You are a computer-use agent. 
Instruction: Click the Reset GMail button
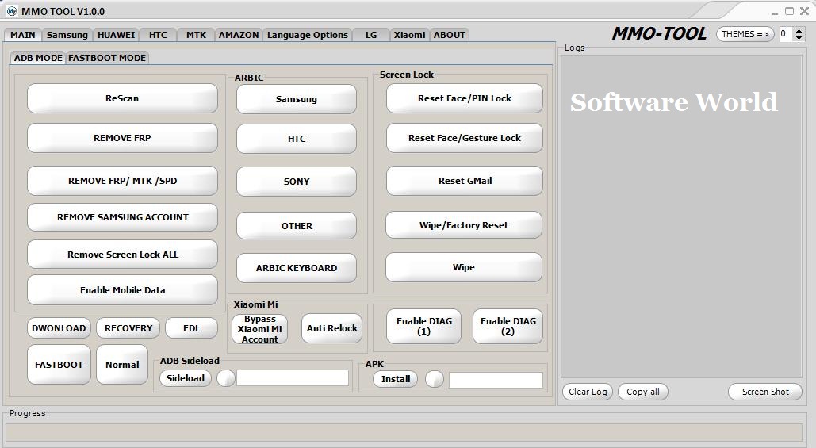point(464,181)
